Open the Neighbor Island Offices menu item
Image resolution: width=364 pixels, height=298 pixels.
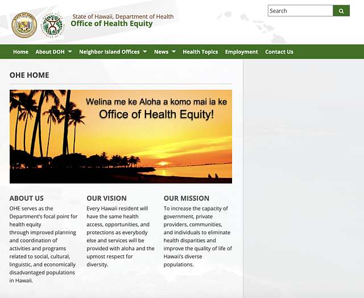[109, 52]
